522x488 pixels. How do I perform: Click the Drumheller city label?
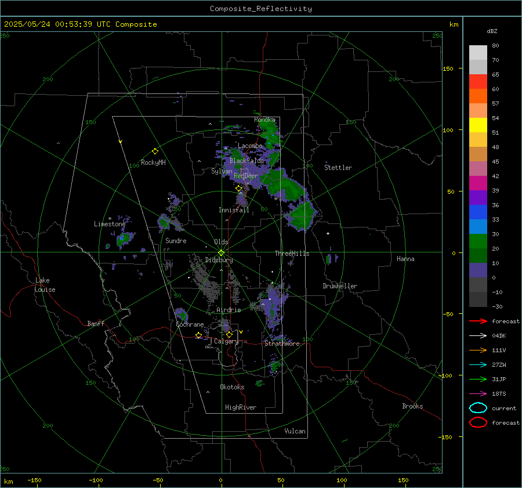point(340,286)
